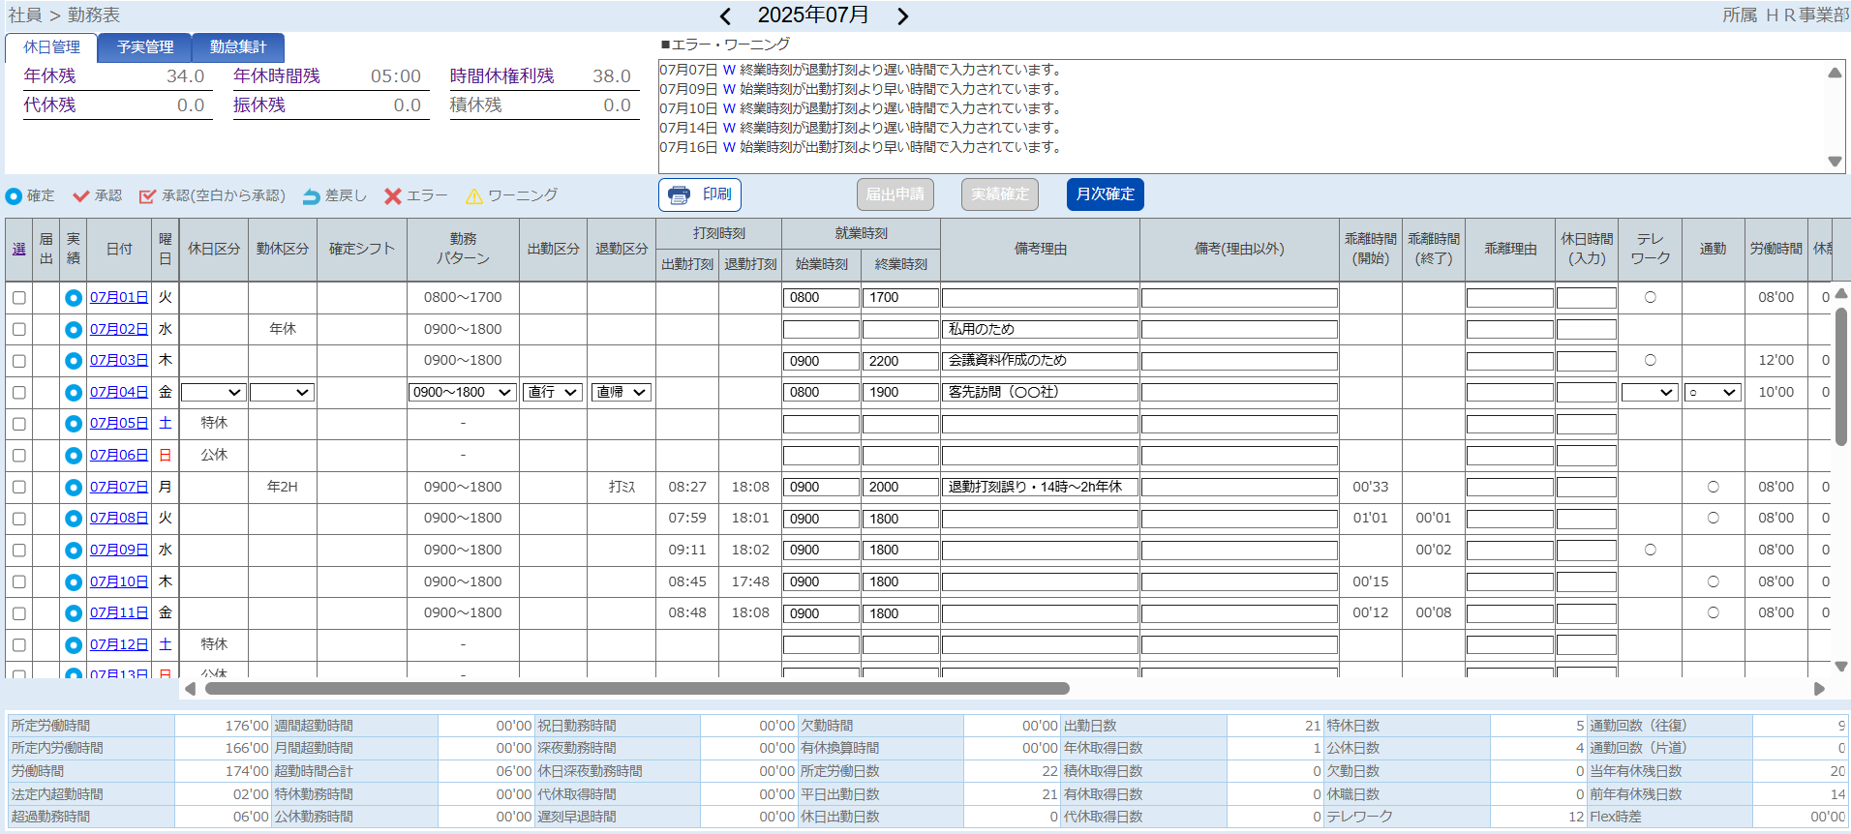Click the 差戻し return arrow icon
The width and height of the screenshot is (1851, 834).
[x=311, y=196]
